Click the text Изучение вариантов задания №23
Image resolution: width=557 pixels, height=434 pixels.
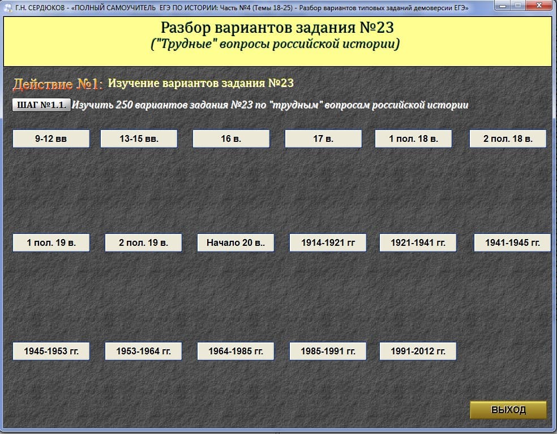[201, 83]
